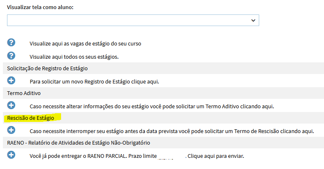The height and width of the screenshot is (169, 324).
Task: Click 'Para solicitar um novo Registro de Estágio' link
Action: click(94, 81)
